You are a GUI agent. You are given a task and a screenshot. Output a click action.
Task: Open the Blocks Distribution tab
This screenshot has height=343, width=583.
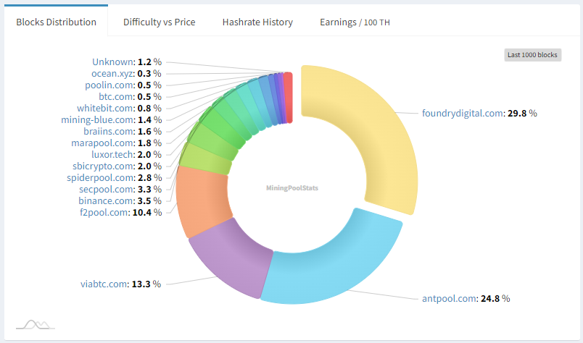tap(56, 22)
